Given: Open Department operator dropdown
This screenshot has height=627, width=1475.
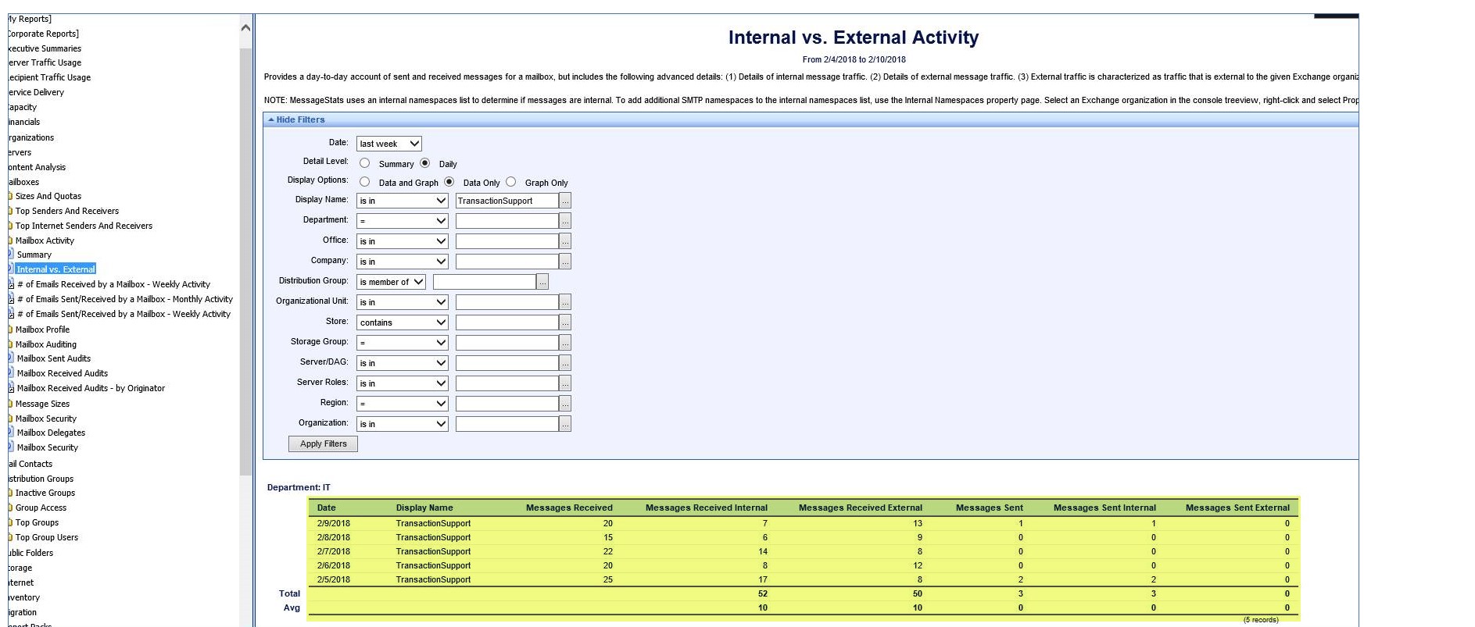Looking at the screenshot, I should (403, 221).
